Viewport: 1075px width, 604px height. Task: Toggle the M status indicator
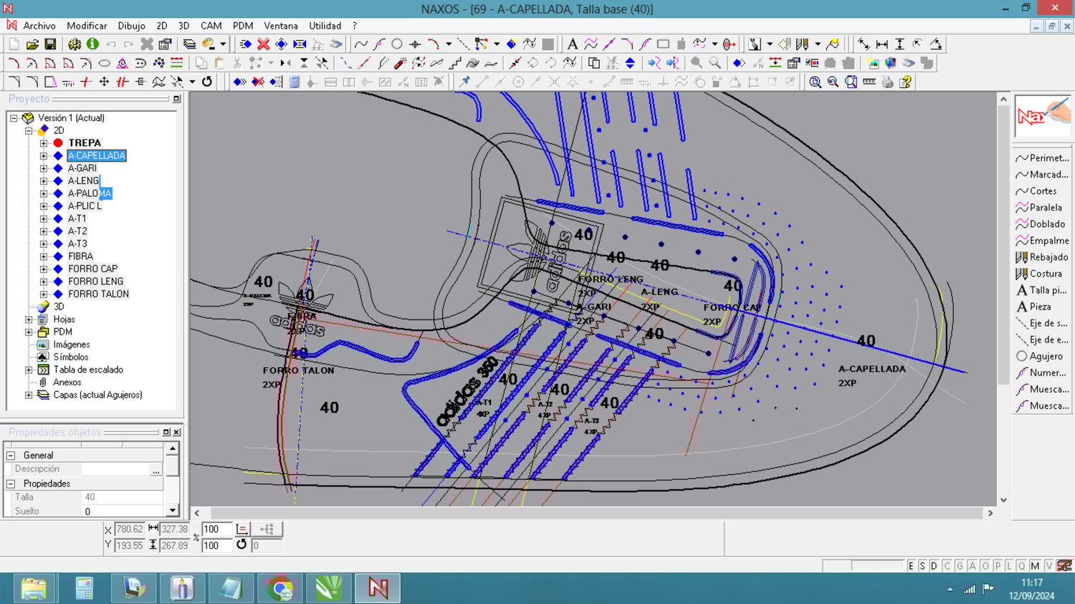click(x=1035, y=566)
